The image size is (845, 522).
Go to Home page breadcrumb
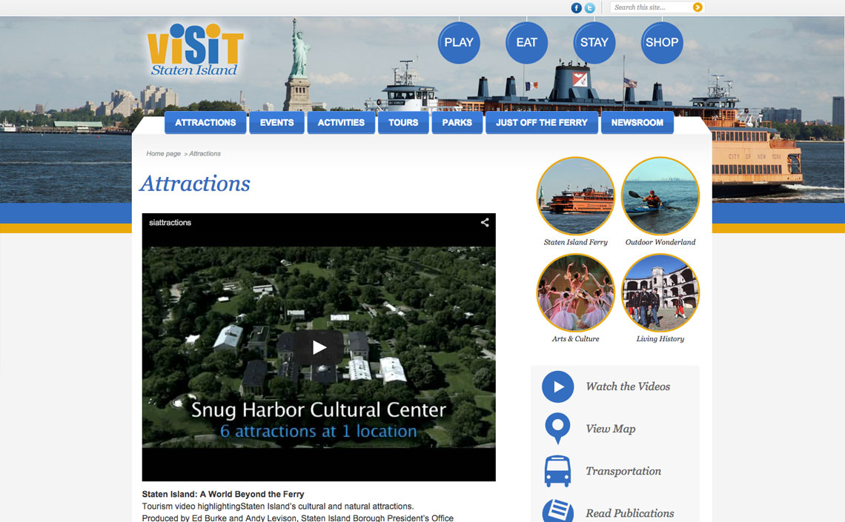point(163,153)
